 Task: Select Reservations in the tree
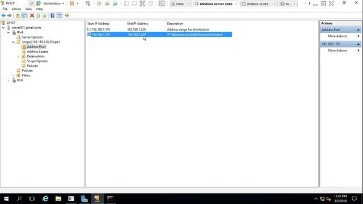[36, 56]
